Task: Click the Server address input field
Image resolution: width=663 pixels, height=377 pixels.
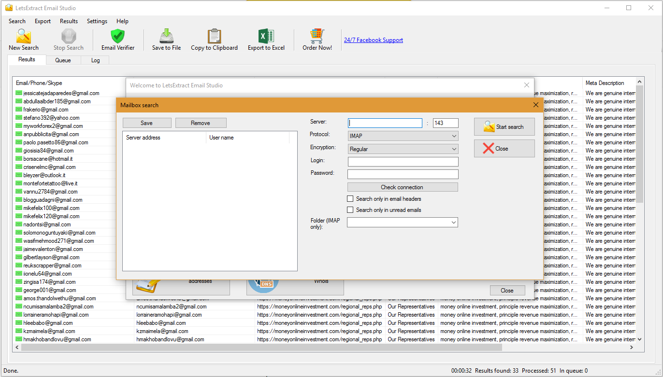Action: [x=385, y=123]
